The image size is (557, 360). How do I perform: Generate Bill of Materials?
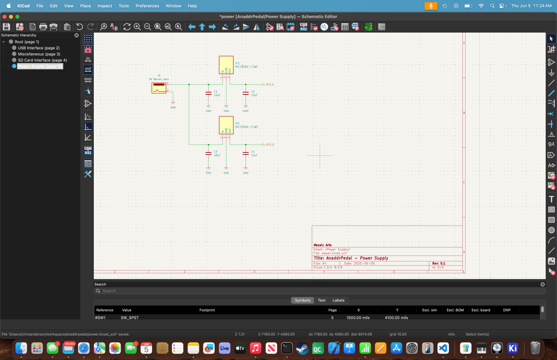355,27
